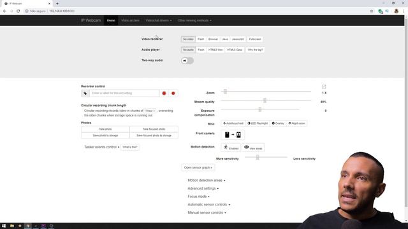Click the Não seguro site info icon

coord(27,11)
